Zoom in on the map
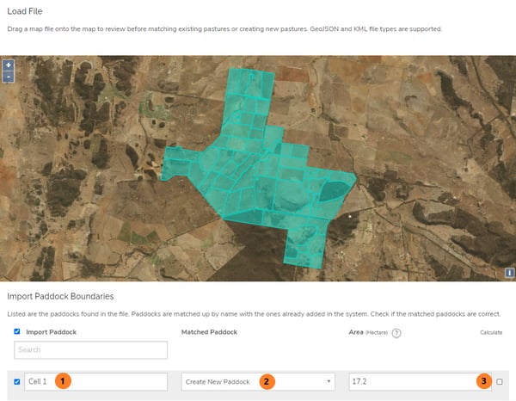This screenshot has width=516, height=401. [x=9, y=65]
